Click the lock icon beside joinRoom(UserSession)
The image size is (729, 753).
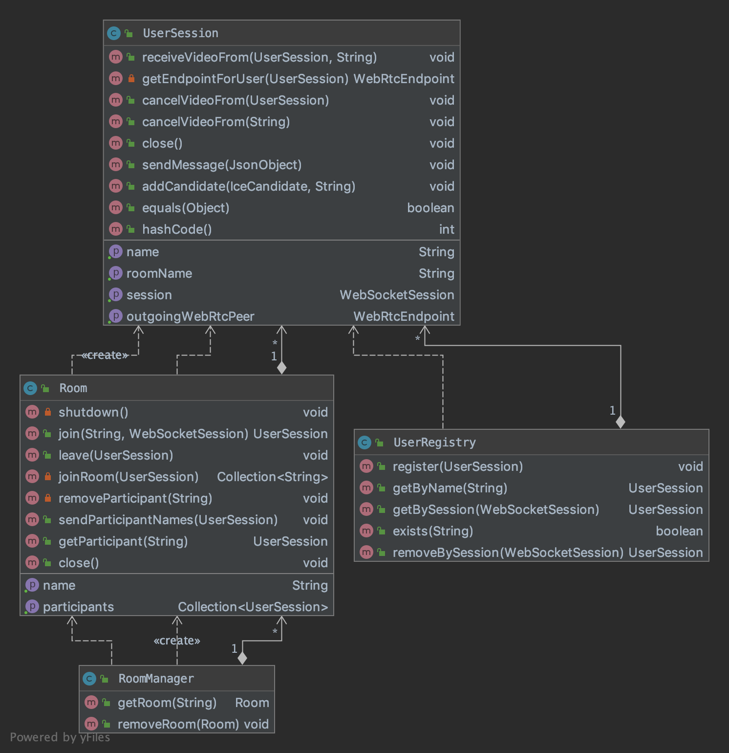click(47, 476)
